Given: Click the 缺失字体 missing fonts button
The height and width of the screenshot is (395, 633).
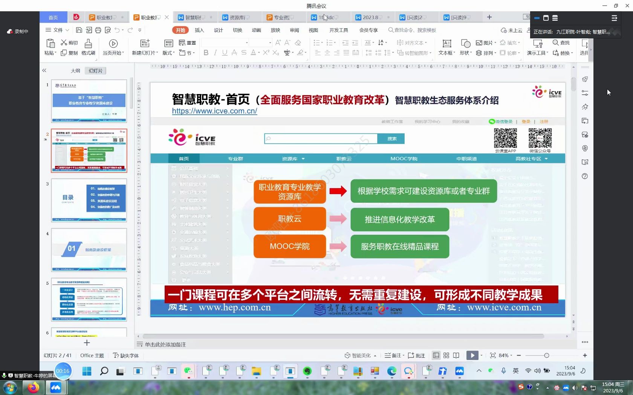Looking at the screenshot, I should point(126,355).
